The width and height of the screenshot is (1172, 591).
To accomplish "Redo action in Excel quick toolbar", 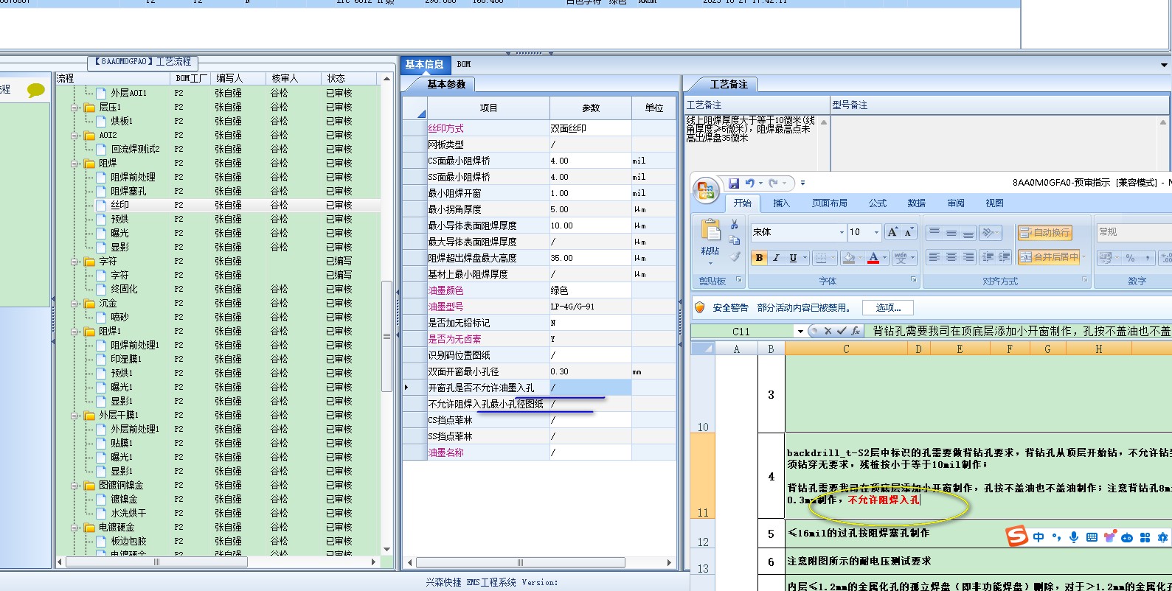I will point(773,183).
